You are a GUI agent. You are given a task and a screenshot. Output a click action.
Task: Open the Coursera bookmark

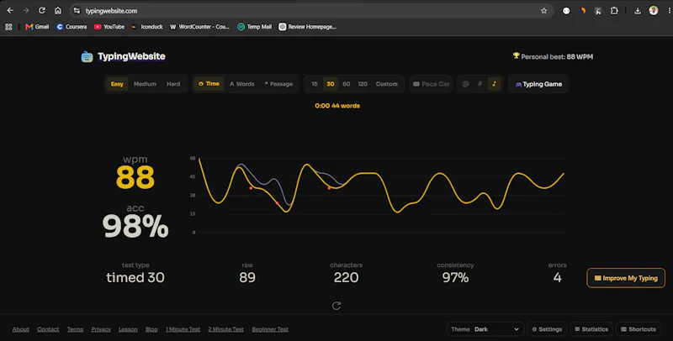(72, 27)
